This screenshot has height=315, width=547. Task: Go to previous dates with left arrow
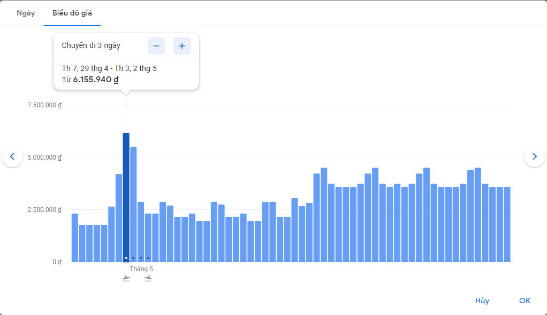[12, 156]
